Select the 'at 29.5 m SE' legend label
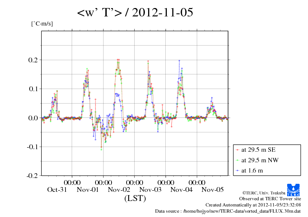Screen dimensions: 308x217 coord(259,150)
